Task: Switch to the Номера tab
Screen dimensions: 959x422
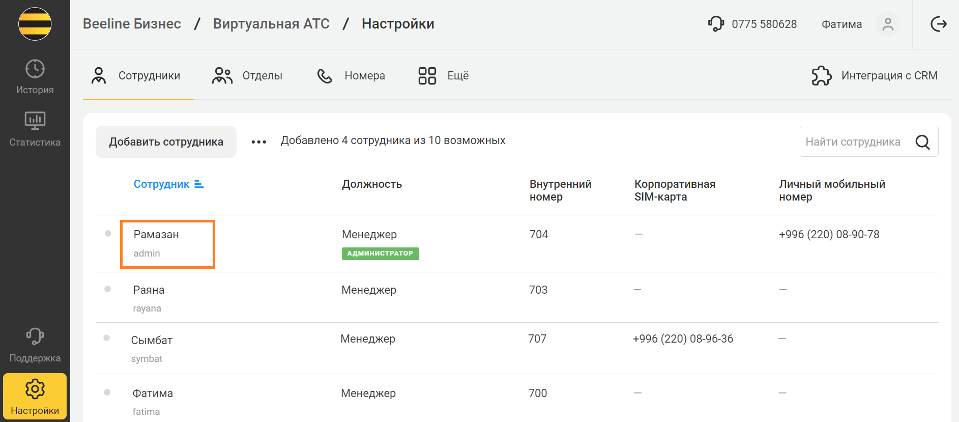Action: 351,76
